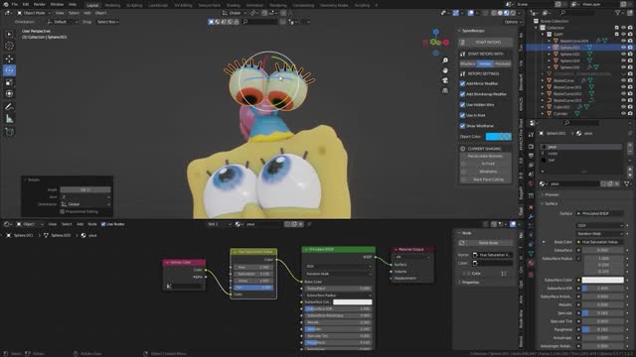Select the Select Box tool at toolbar top
The image size is (636, 357).
tap(9, 34)
